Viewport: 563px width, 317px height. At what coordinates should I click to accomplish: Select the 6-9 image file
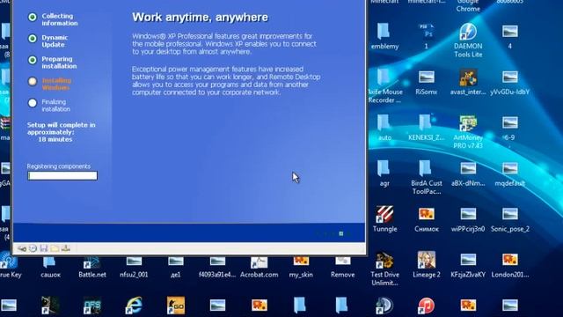[x=509, y=123]
